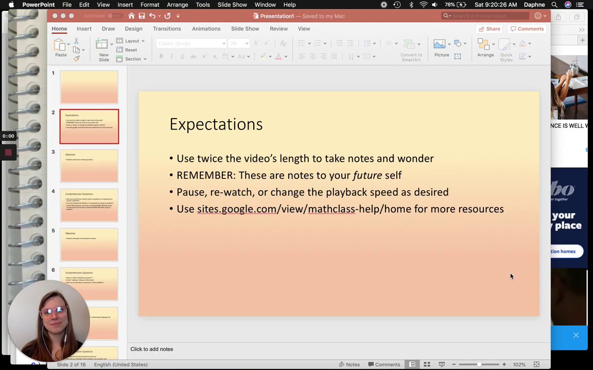593x370 pixels.
Task: Switch to Slide Sorter view
Action: (x=427, y=364)
